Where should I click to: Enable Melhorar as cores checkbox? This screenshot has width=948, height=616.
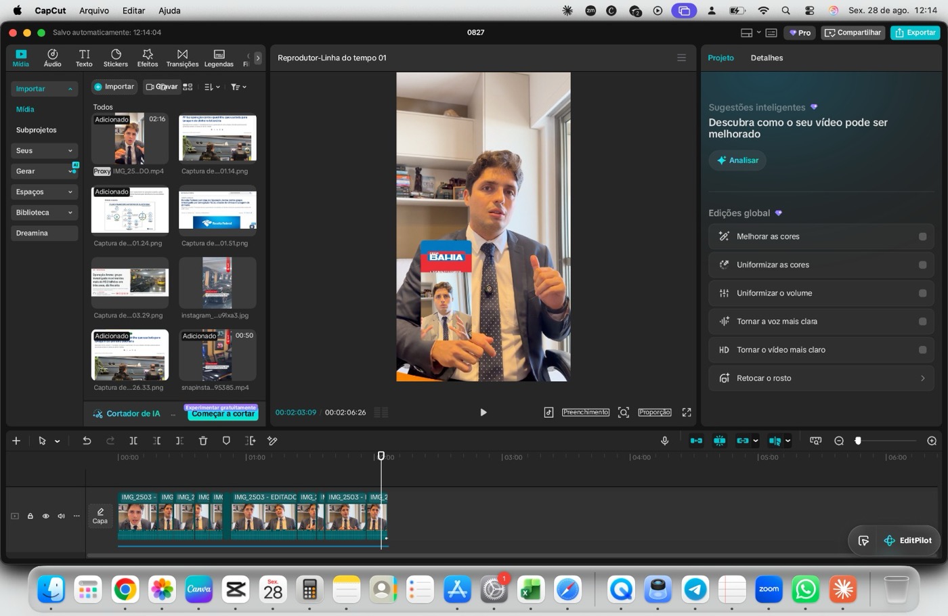pyautogui.click(x=922, y=236)
